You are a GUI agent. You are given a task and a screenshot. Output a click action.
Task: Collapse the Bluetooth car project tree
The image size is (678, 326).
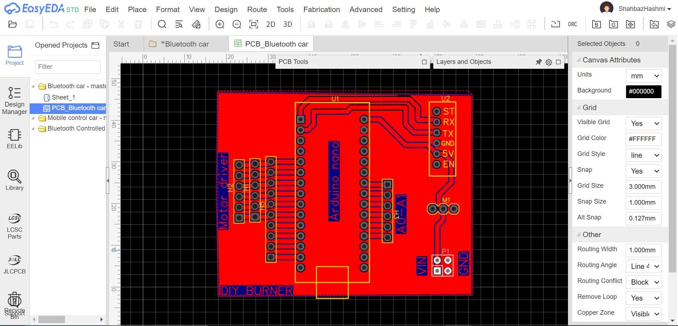[33, 86]
